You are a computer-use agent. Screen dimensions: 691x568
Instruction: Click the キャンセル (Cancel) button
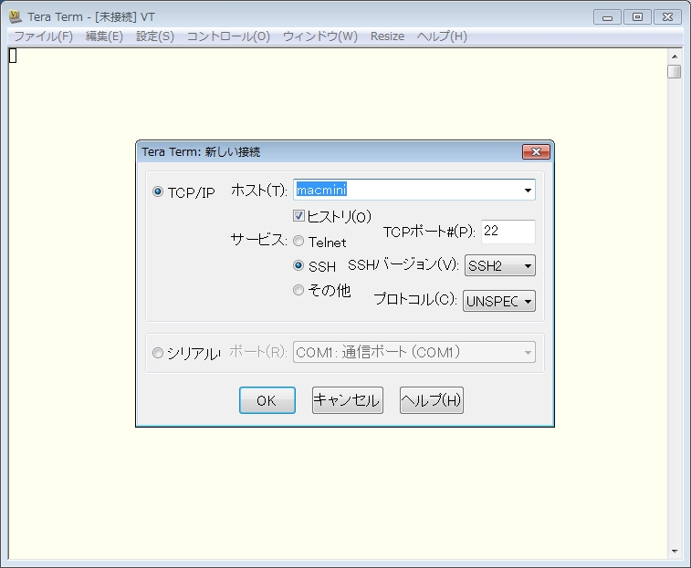pyautogui.click(x=347, y=400)
